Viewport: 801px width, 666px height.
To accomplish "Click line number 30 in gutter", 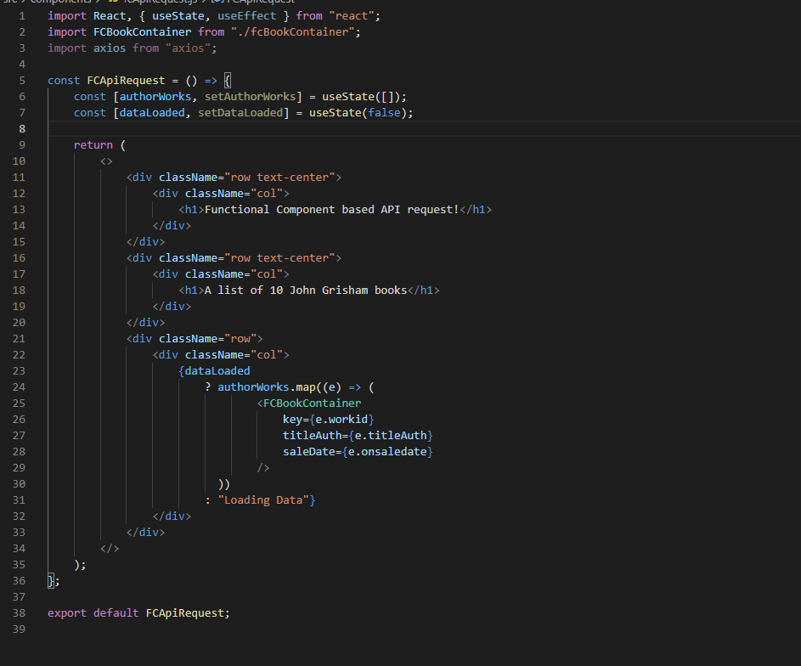I will [x=19, y=483].
